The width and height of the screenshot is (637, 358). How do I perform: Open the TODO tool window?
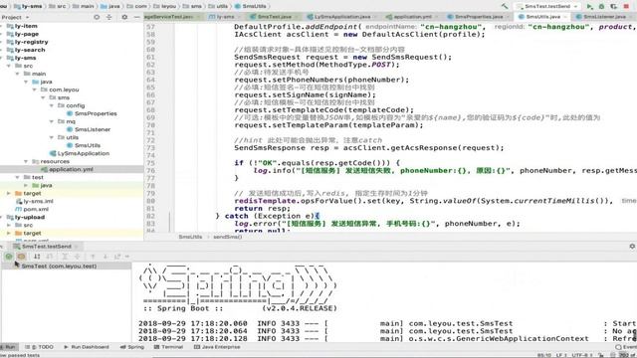coord(40,347)
